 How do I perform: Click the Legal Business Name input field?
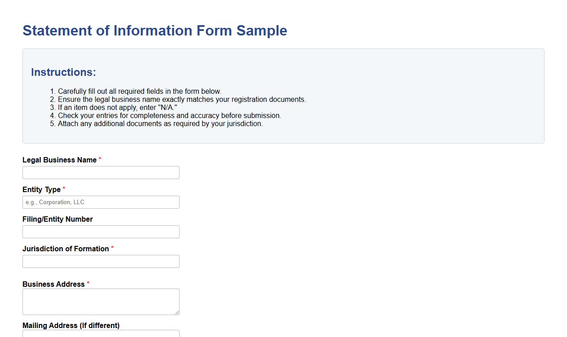(101, 172)
